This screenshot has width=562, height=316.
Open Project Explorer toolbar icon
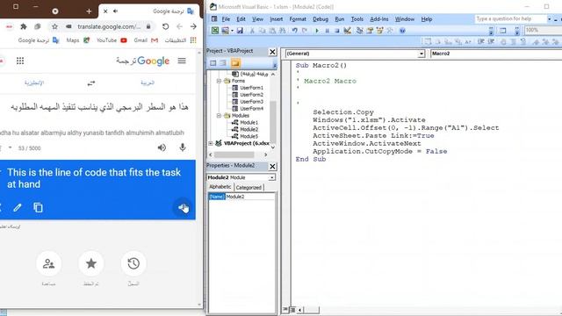(359, 31)
